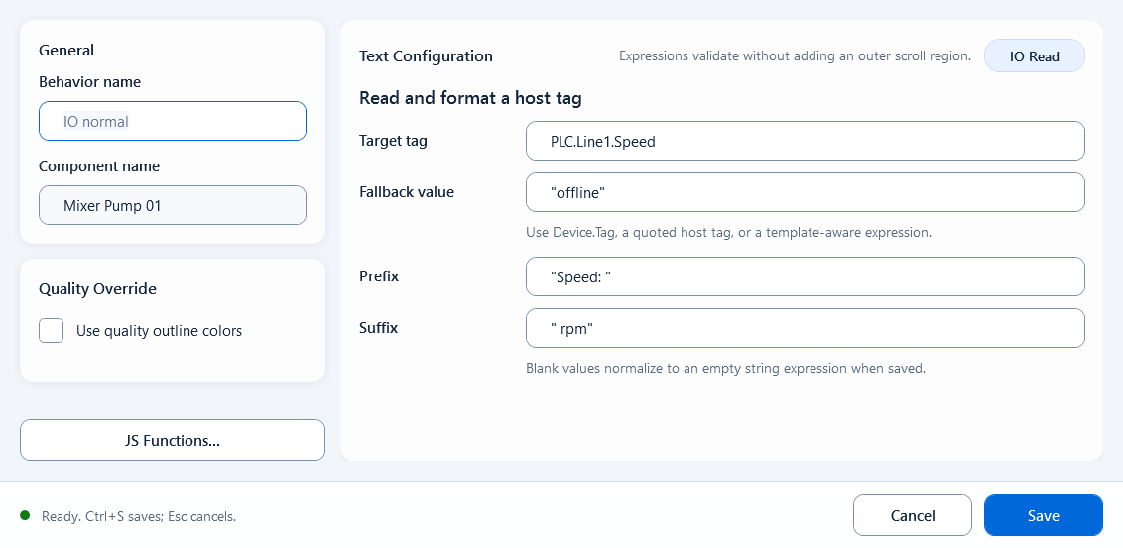The width and height of the screenshot is (1123, 548).
Task: Click the 'Use quality outline colors' label
Action: 159,331
